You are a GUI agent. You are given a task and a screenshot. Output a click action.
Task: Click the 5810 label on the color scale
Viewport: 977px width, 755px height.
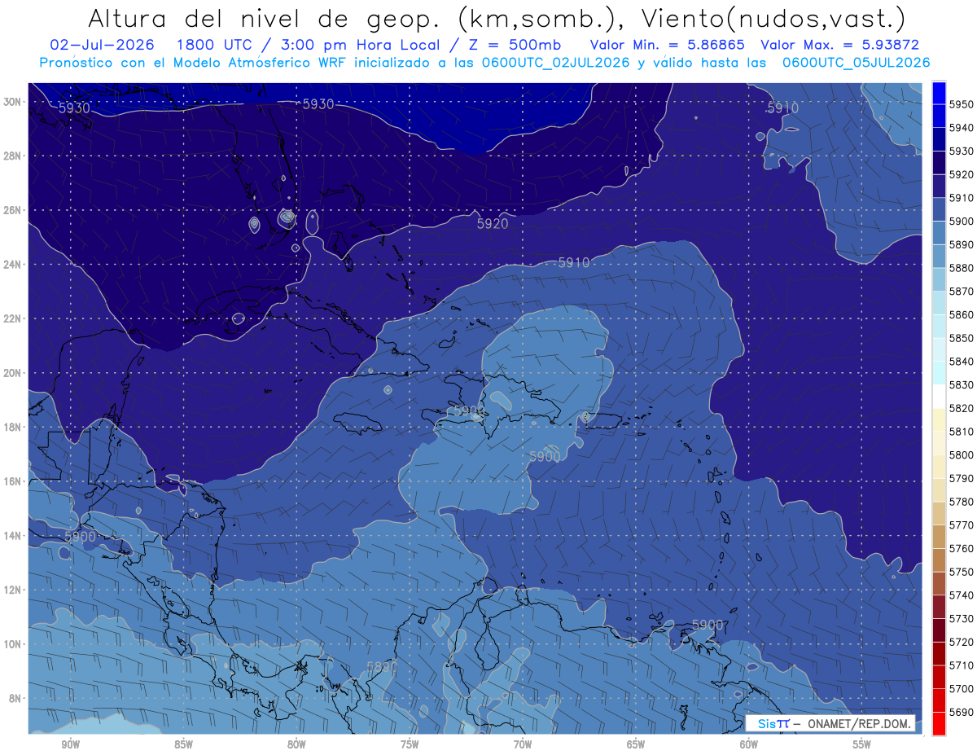click(x=962, y=431)
